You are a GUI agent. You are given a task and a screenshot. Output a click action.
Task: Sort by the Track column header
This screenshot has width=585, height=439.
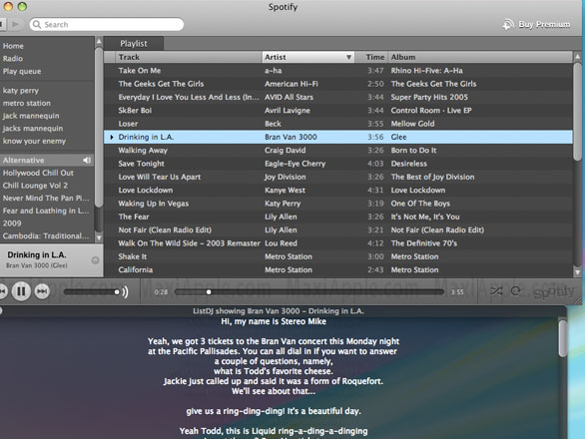(189, 57)
